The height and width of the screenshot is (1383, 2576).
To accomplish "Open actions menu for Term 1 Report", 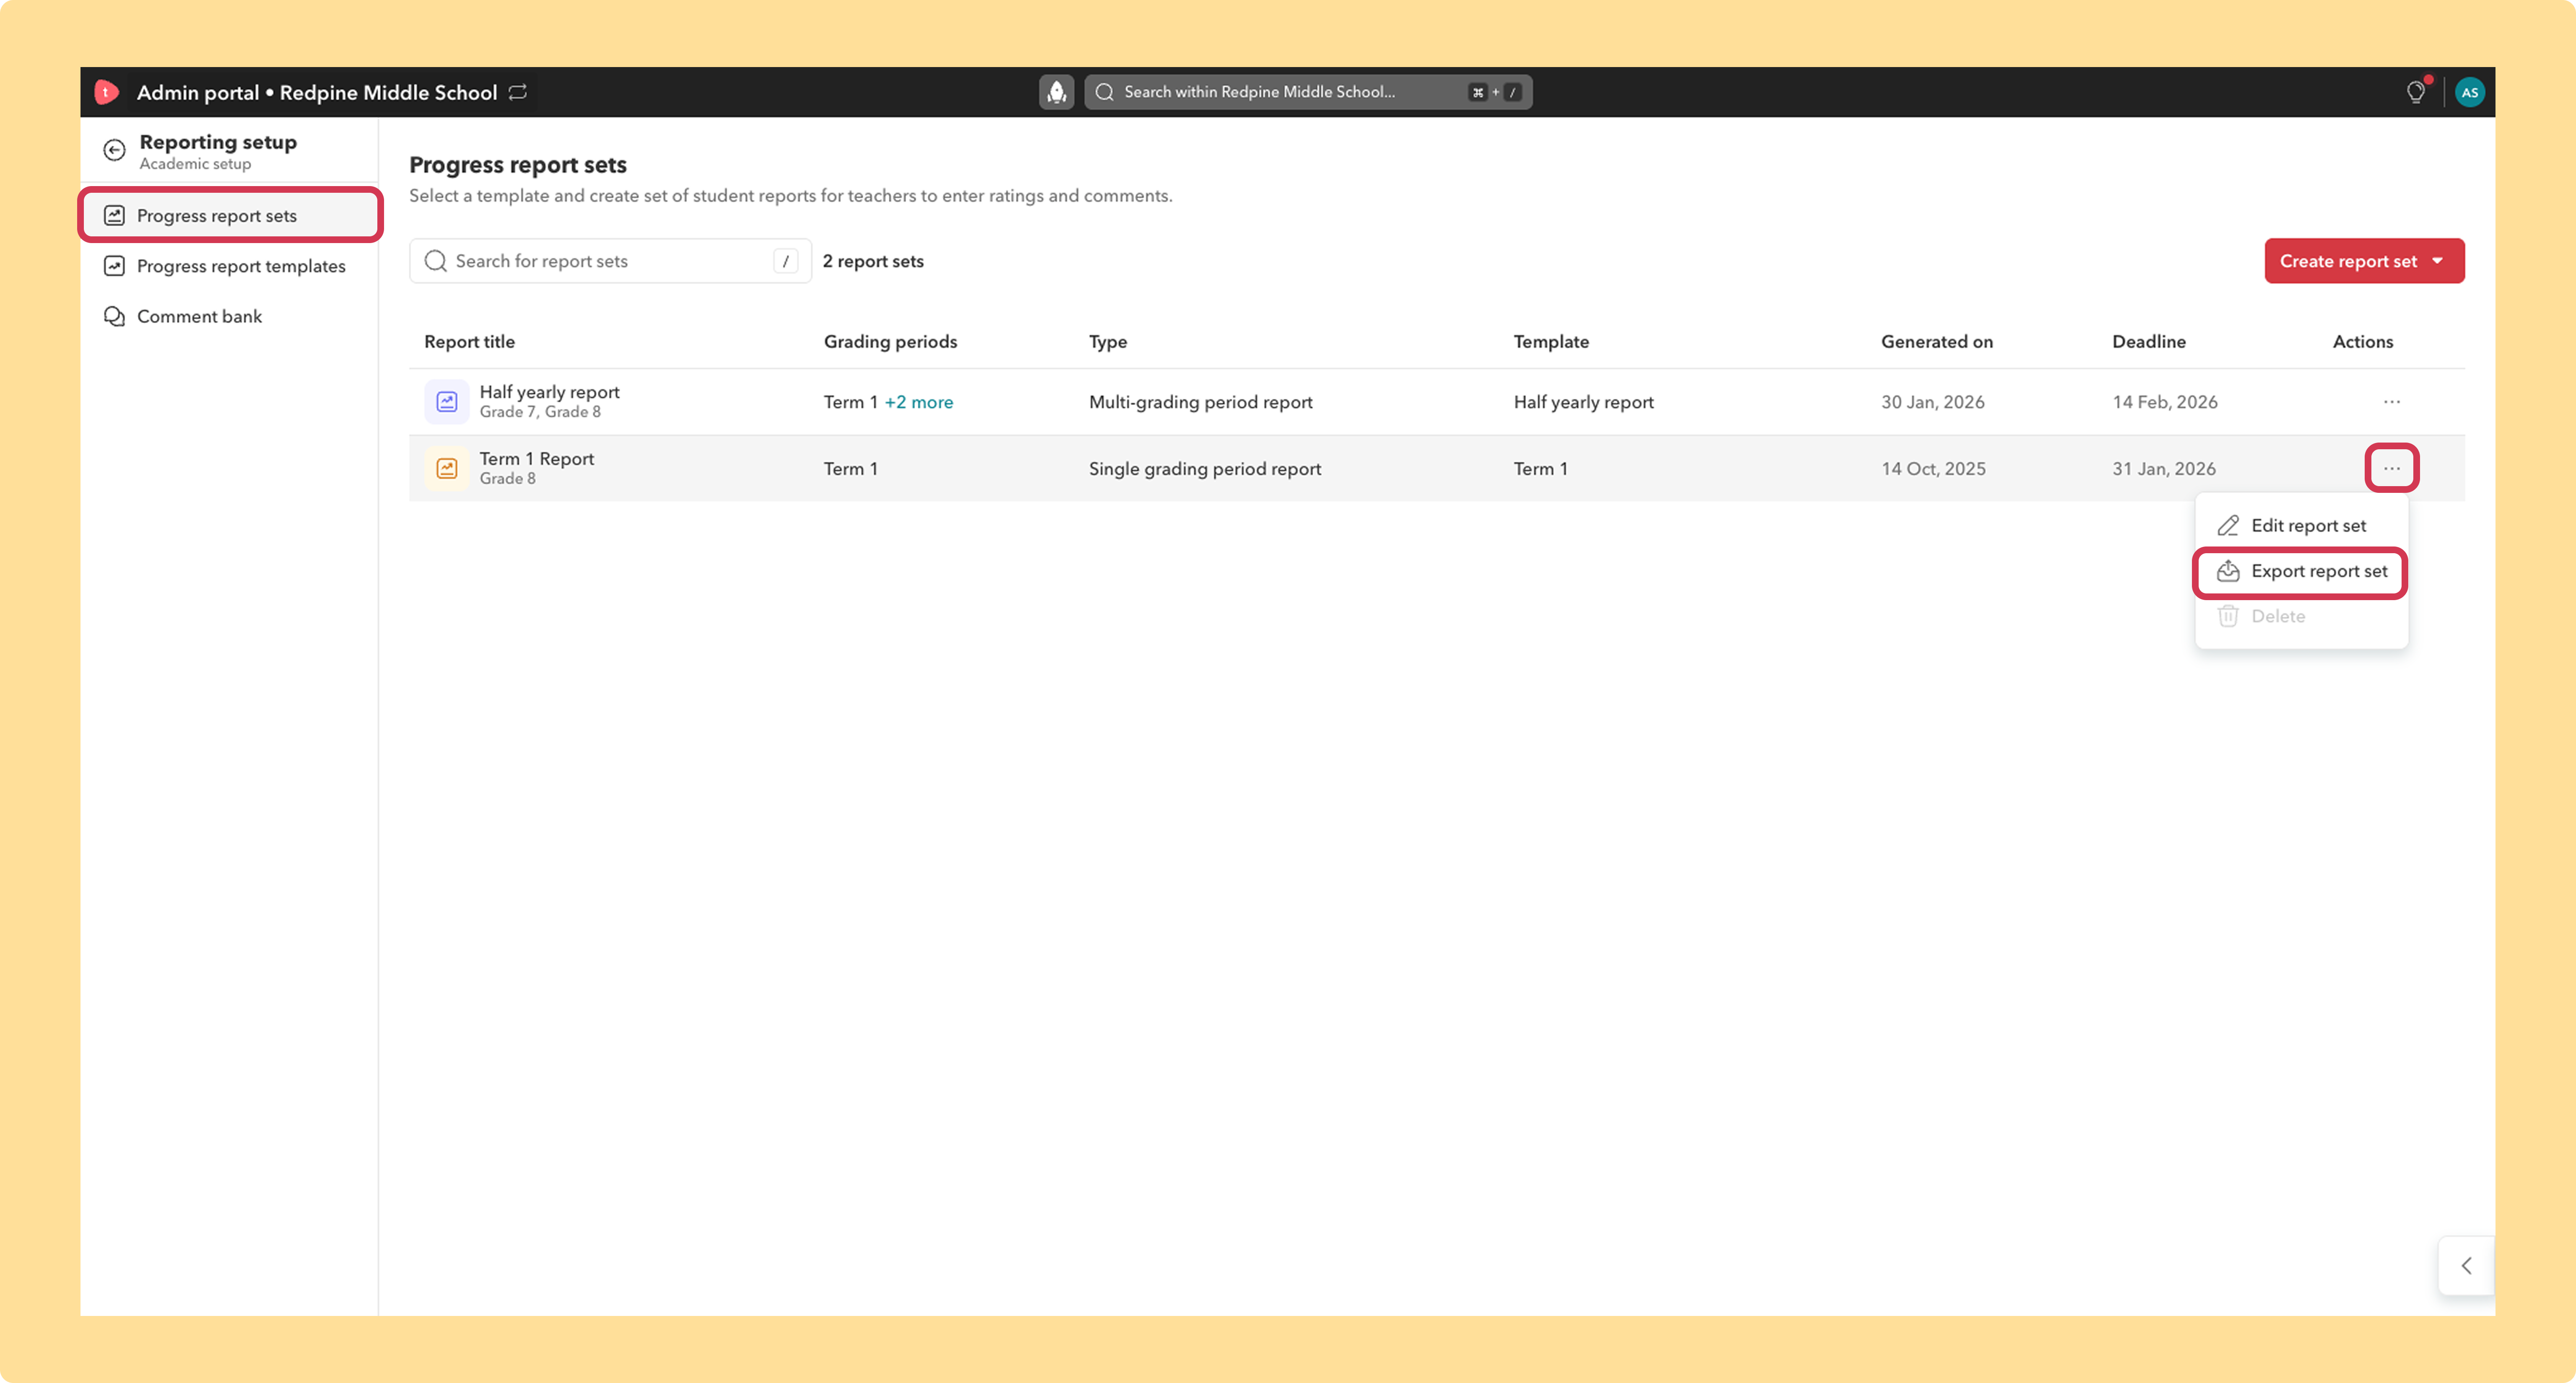I will point(2391,469).
